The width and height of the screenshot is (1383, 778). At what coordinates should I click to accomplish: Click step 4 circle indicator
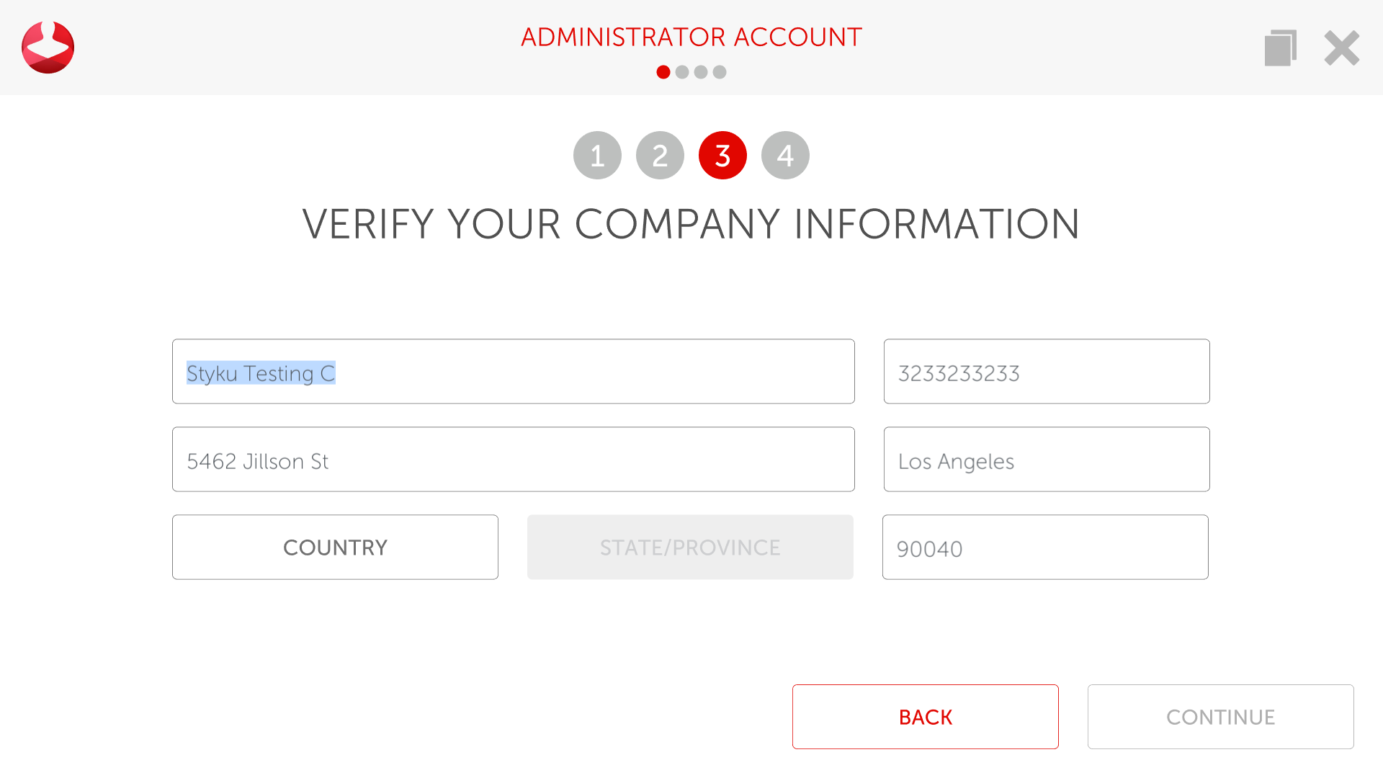784,155
